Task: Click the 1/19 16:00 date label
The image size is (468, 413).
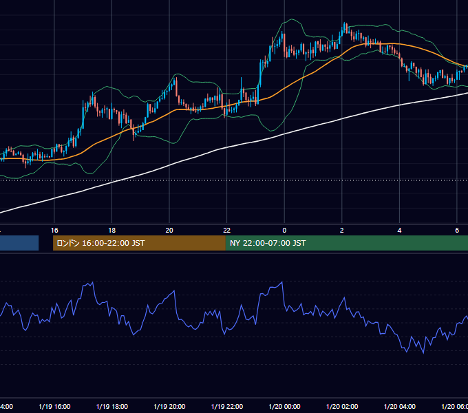Action: point(54,407)
